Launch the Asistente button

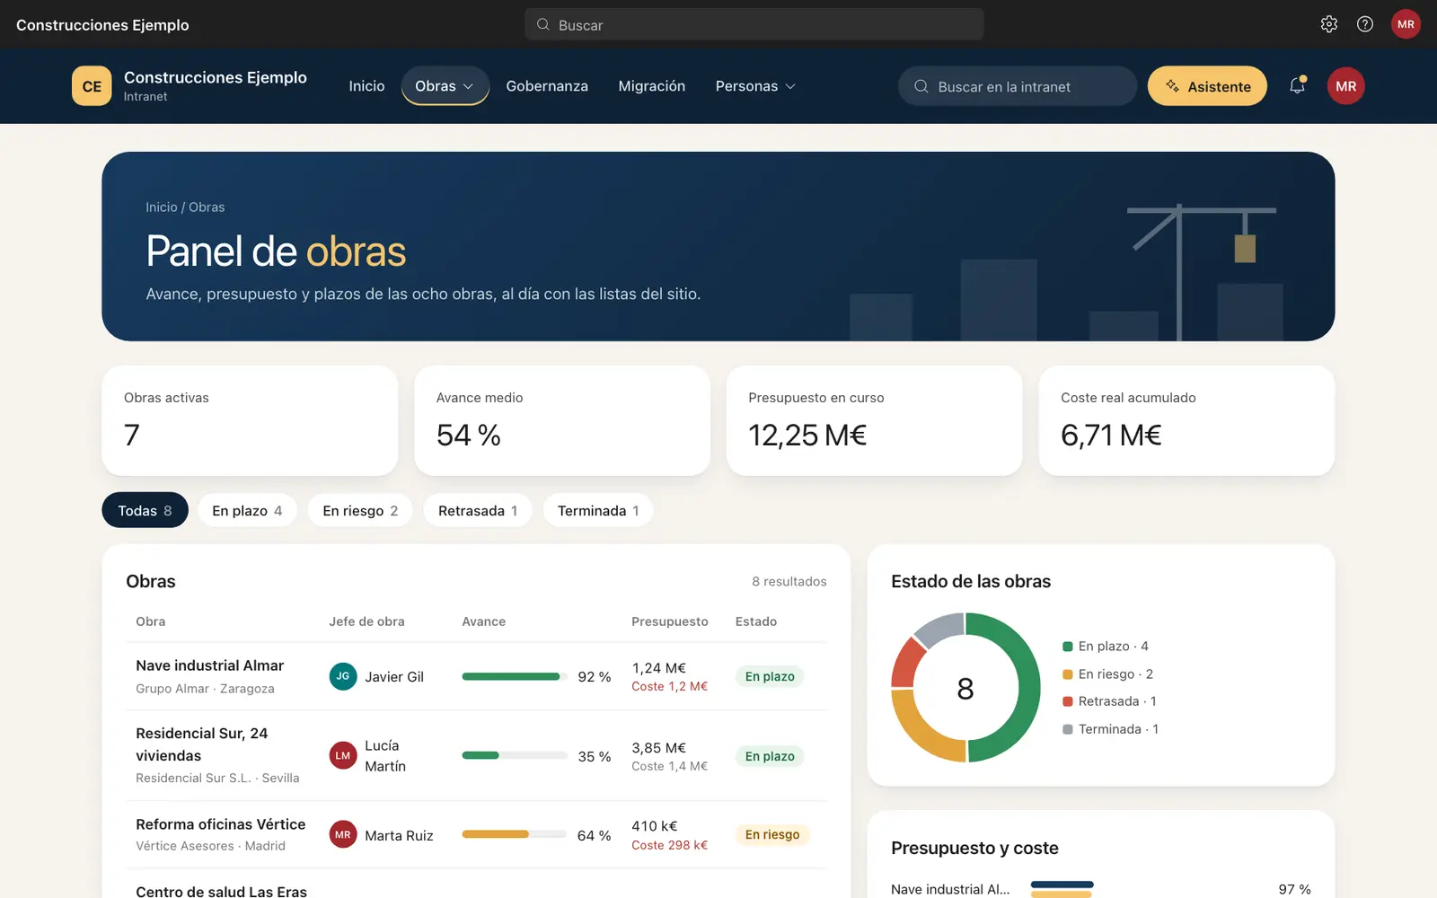point(1207,86)
